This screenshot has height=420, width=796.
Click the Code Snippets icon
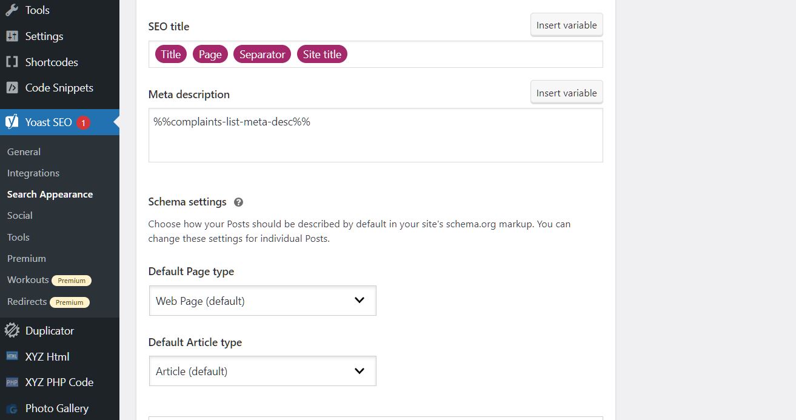click(x=12, y=88)
